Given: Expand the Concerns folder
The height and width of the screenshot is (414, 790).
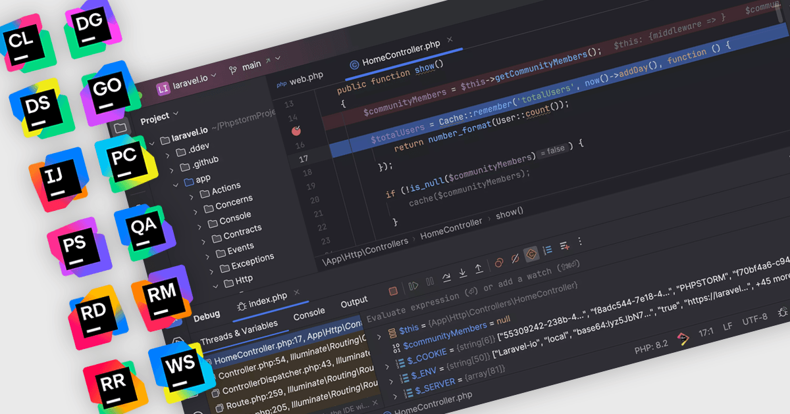Looking at the screenshot, I should [195, 211].
